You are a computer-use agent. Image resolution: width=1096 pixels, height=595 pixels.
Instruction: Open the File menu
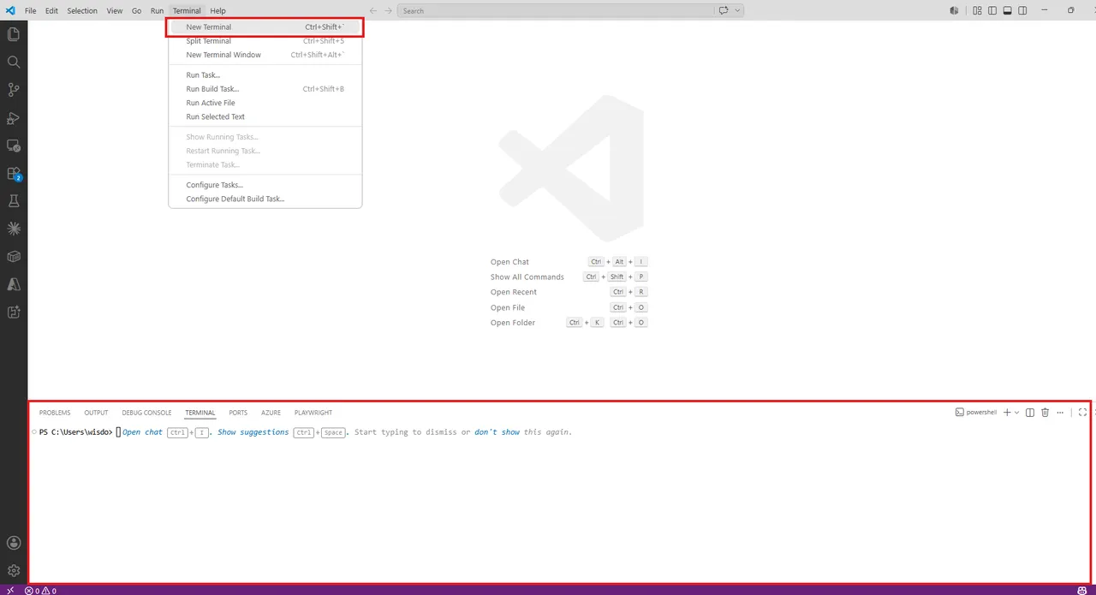click(x=30, y=10)
